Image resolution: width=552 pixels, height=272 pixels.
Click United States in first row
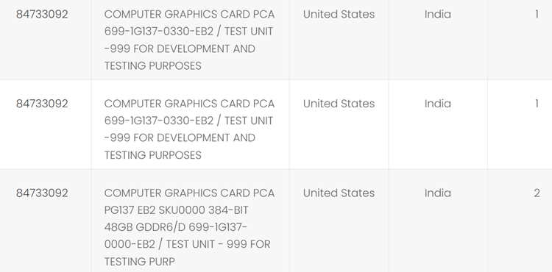click(x=339, y=14)
